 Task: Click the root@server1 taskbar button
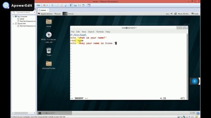click(55, 113)
